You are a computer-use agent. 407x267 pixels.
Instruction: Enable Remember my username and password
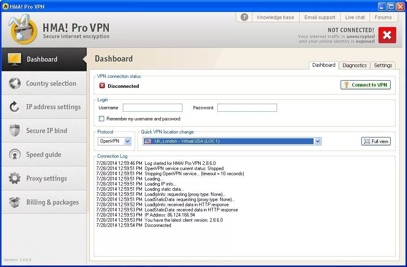pos(101,118)
